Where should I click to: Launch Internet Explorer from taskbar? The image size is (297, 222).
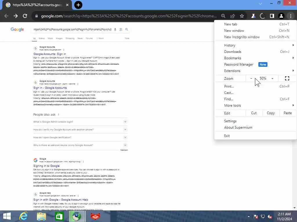coord(23,216)
